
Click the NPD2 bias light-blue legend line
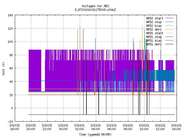(x=169, y=26)
